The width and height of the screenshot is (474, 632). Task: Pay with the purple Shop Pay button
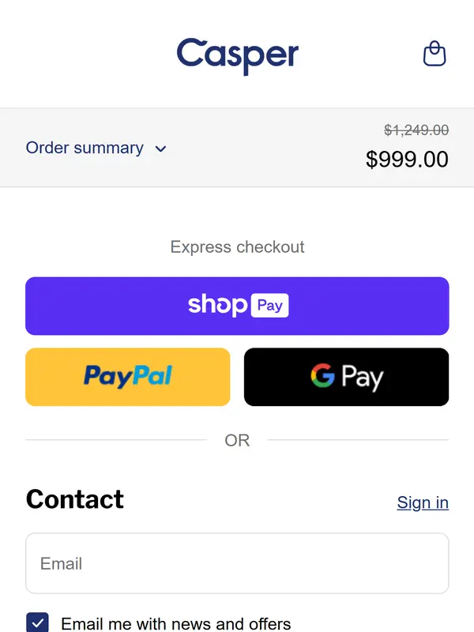coord(237,306)
